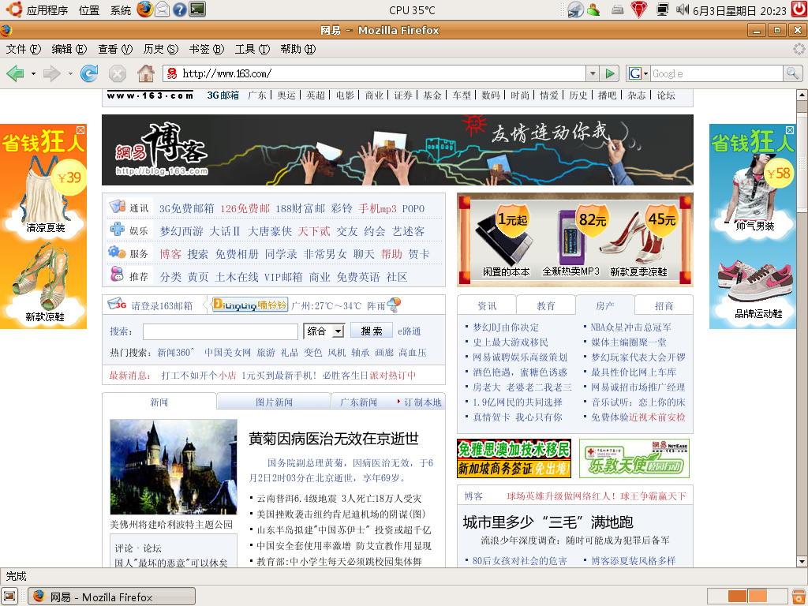808x606 pixels.
Task: Close the left 省钱狂人 ad
Action: (80, 130)
